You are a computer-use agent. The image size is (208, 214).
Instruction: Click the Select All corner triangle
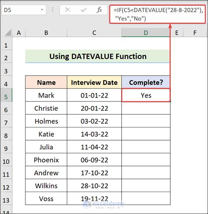8,33
